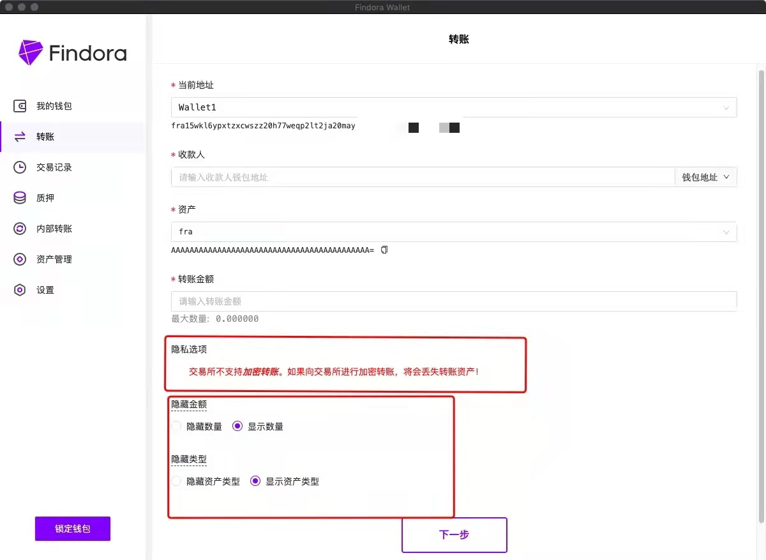This screenshot has height=560, width=766.
Task: Open 我的钱包 menu item
Action: [73, 106]
